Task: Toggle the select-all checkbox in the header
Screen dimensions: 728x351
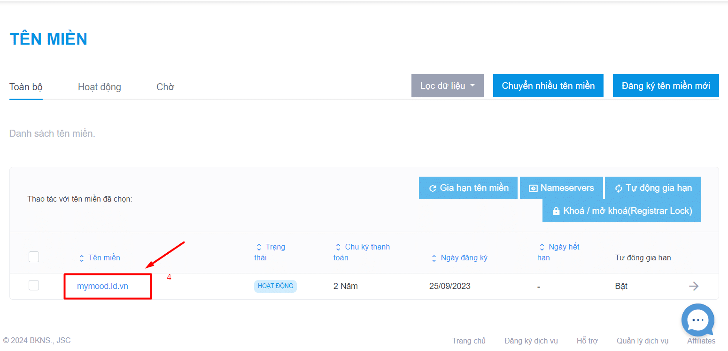Action: pyautogui.click(x=34, y=257)
